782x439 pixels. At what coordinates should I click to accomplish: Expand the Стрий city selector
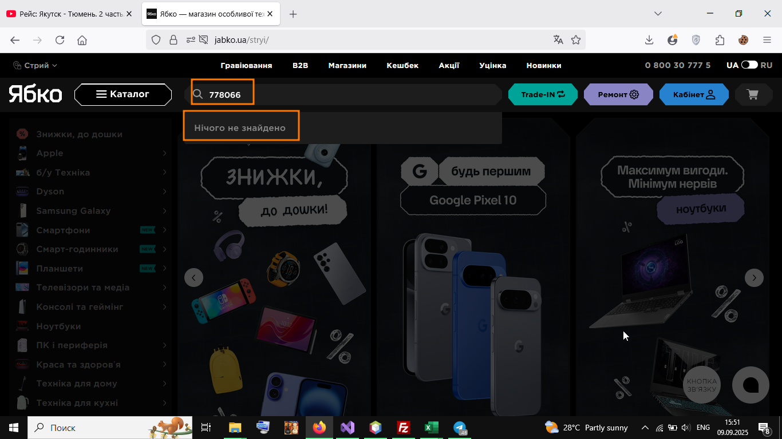click(35, 65)
